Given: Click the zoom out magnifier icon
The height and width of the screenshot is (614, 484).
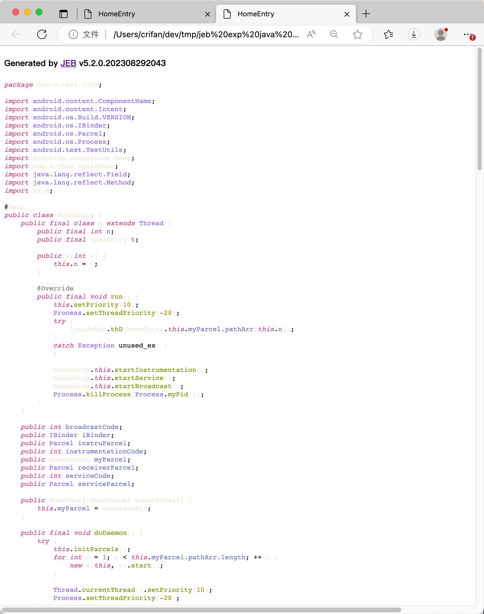Looking at the screenshot, I should 334,34.
